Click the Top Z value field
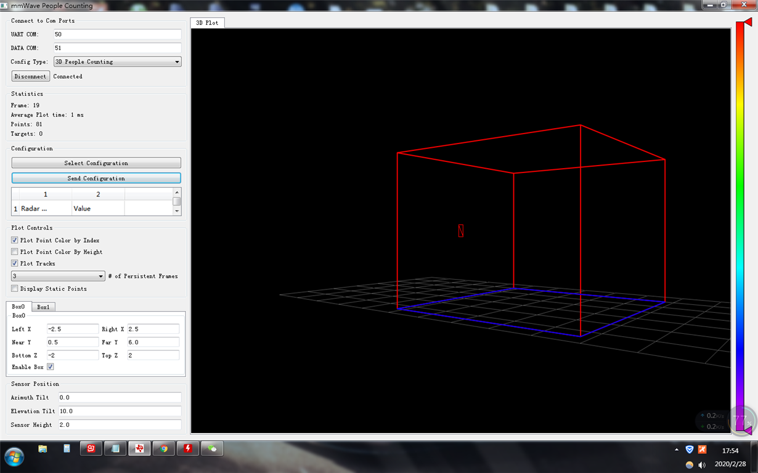The image size is (758, 473). 153,355
